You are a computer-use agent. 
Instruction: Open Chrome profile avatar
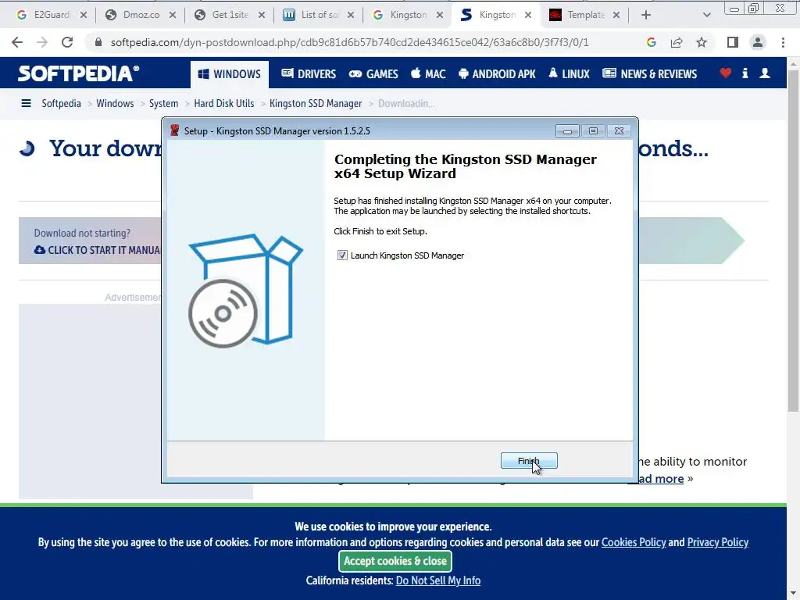click(x=758, y=42)
